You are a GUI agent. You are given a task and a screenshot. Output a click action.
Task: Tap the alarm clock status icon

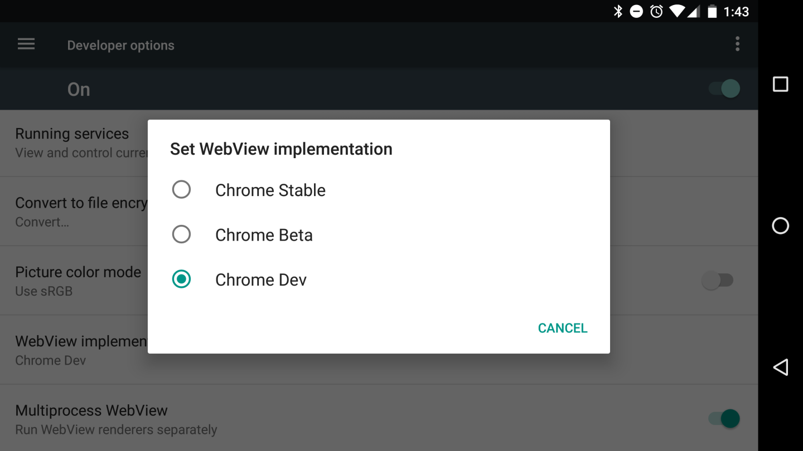[x=656, y=11]
